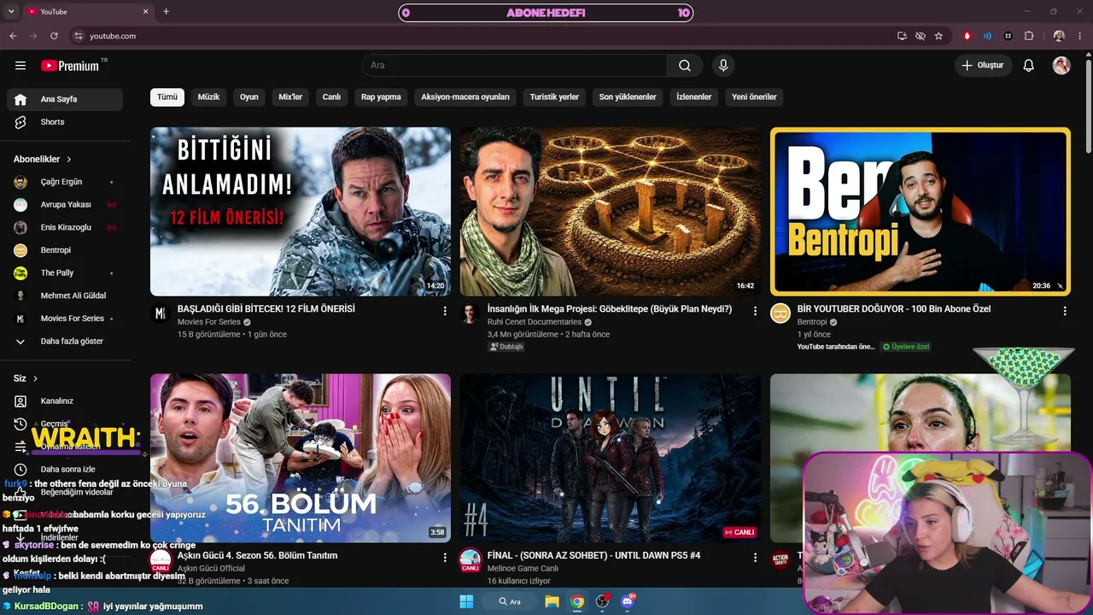
Task: Select the Rap yapma filter chip
Action: click(x=381, y=97)
